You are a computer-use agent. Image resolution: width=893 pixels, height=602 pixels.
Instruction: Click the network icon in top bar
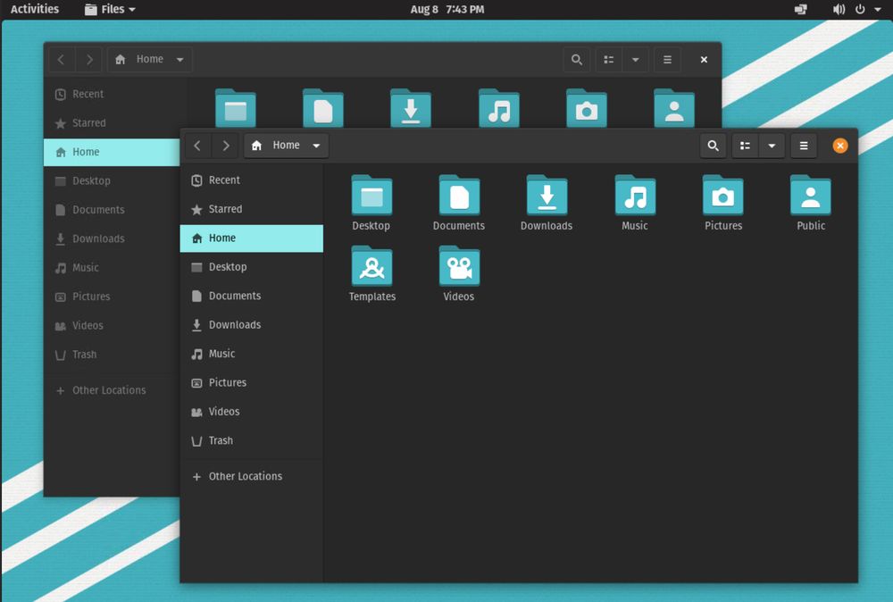click(801, 9)
